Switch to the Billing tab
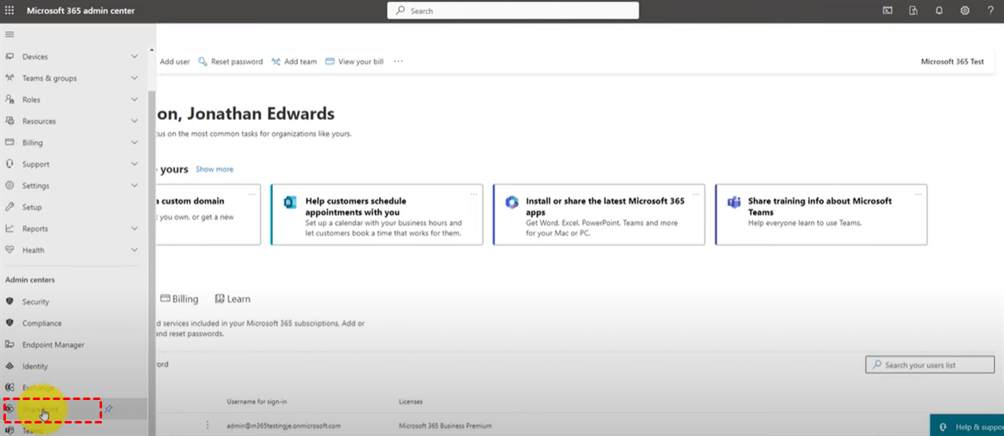Image resolution: width=1004 pixels, height=436 pixels. [x=179, y=299]
